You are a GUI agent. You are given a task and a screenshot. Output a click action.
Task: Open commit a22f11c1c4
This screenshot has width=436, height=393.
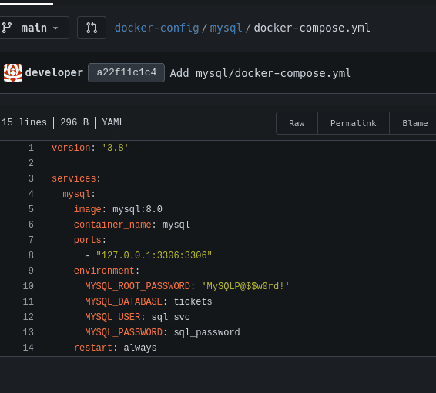126,73
